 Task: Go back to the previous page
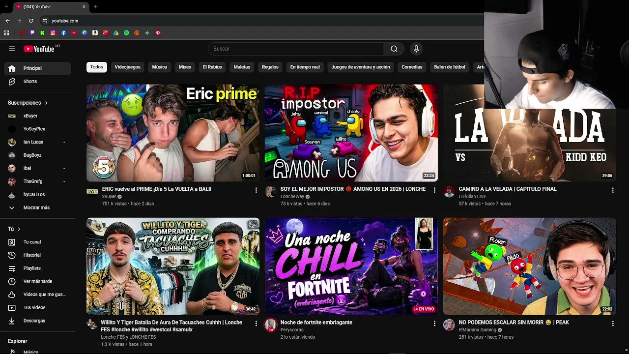(x=7, y=21)
